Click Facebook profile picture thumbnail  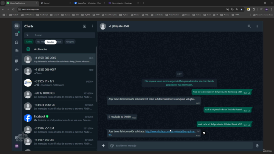(28, 118)
